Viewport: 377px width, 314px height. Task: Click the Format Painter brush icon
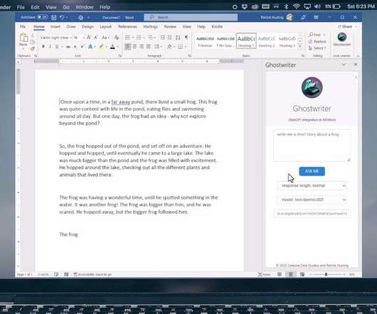tap(33, 48)
